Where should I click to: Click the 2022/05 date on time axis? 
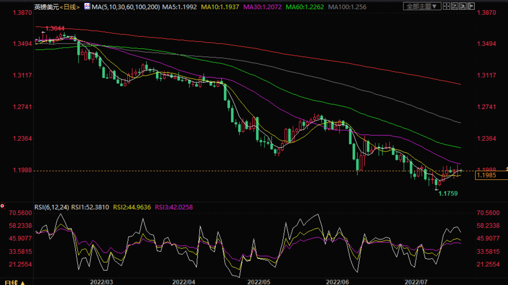(x=259, y=282)
